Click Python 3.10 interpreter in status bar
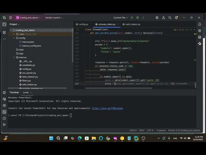 click(x=184, y=130)
